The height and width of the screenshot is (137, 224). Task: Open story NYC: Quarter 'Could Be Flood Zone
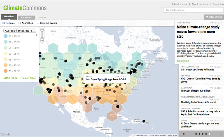[x=200, y=80]
